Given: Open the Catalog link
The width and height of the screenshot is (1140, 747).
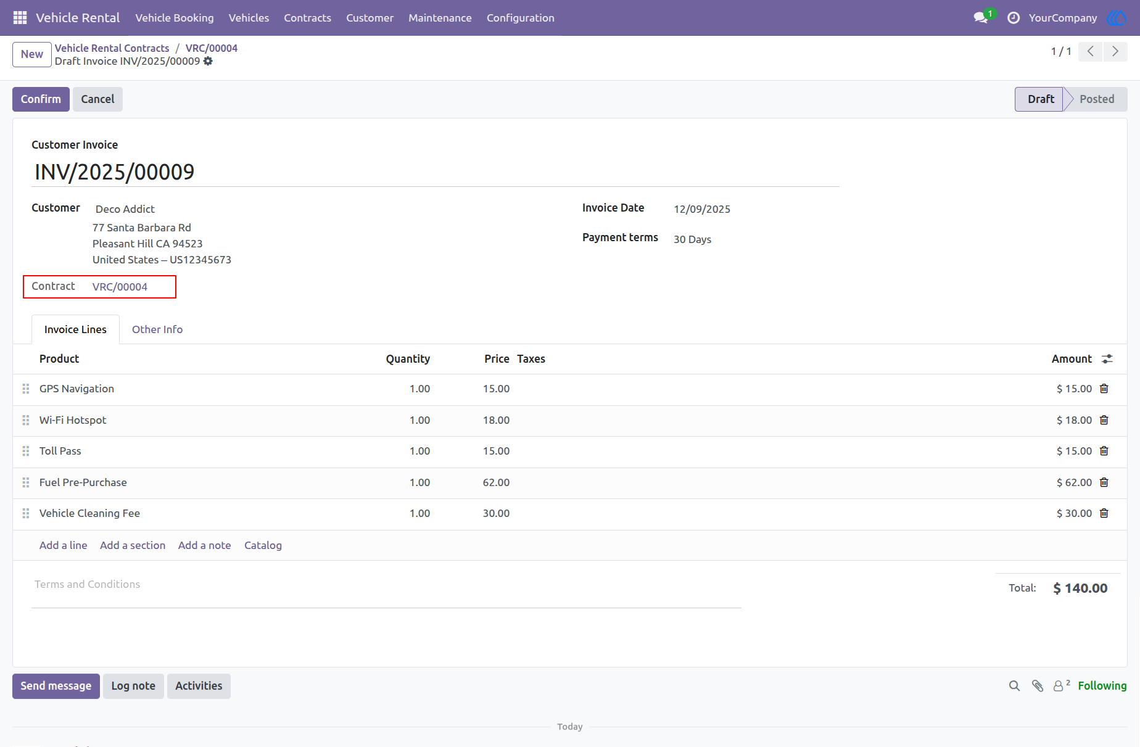Looking at the screenshot, I should click(x=263, y=545).
